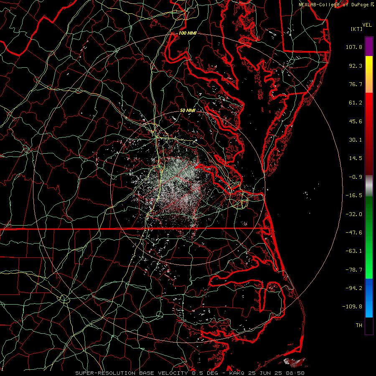
Task: Click the dark red echo patch at bottom right
Action: pyautogui.click(x=295, y=362)
